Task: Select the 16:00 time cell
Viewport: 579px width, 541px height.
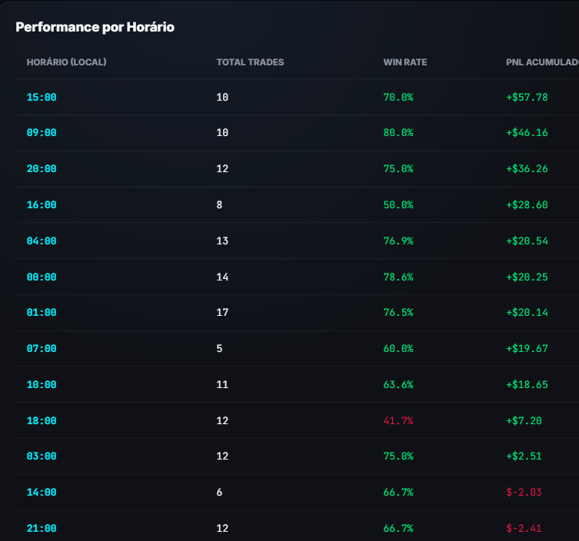Action: coord(42,205)
